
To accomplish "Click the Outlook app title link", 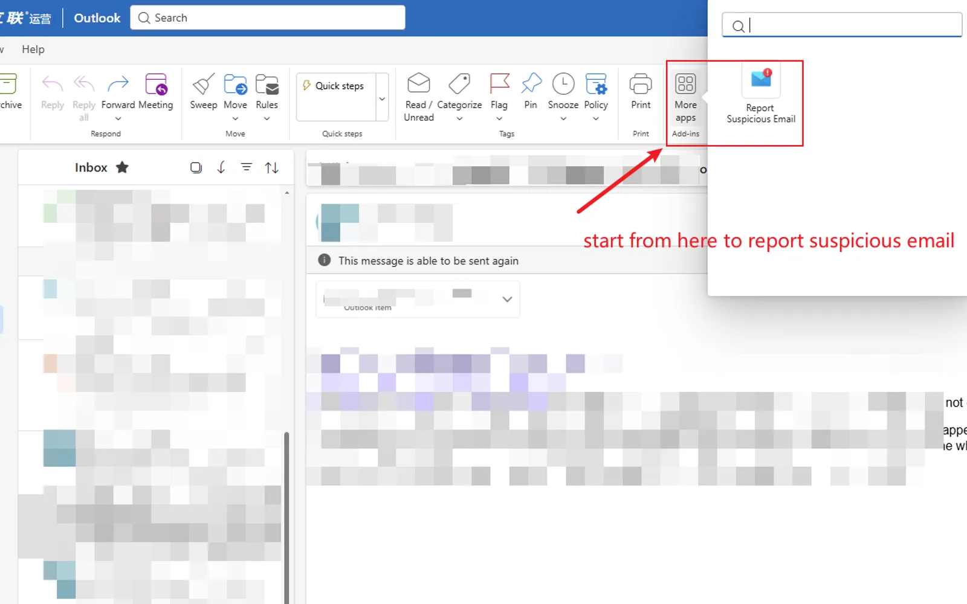I will pos(97,18).
